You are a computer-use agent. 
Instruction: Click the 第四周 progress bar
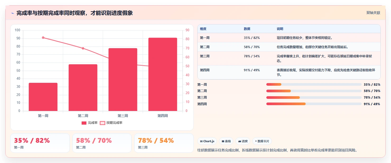tap(314, 104)
